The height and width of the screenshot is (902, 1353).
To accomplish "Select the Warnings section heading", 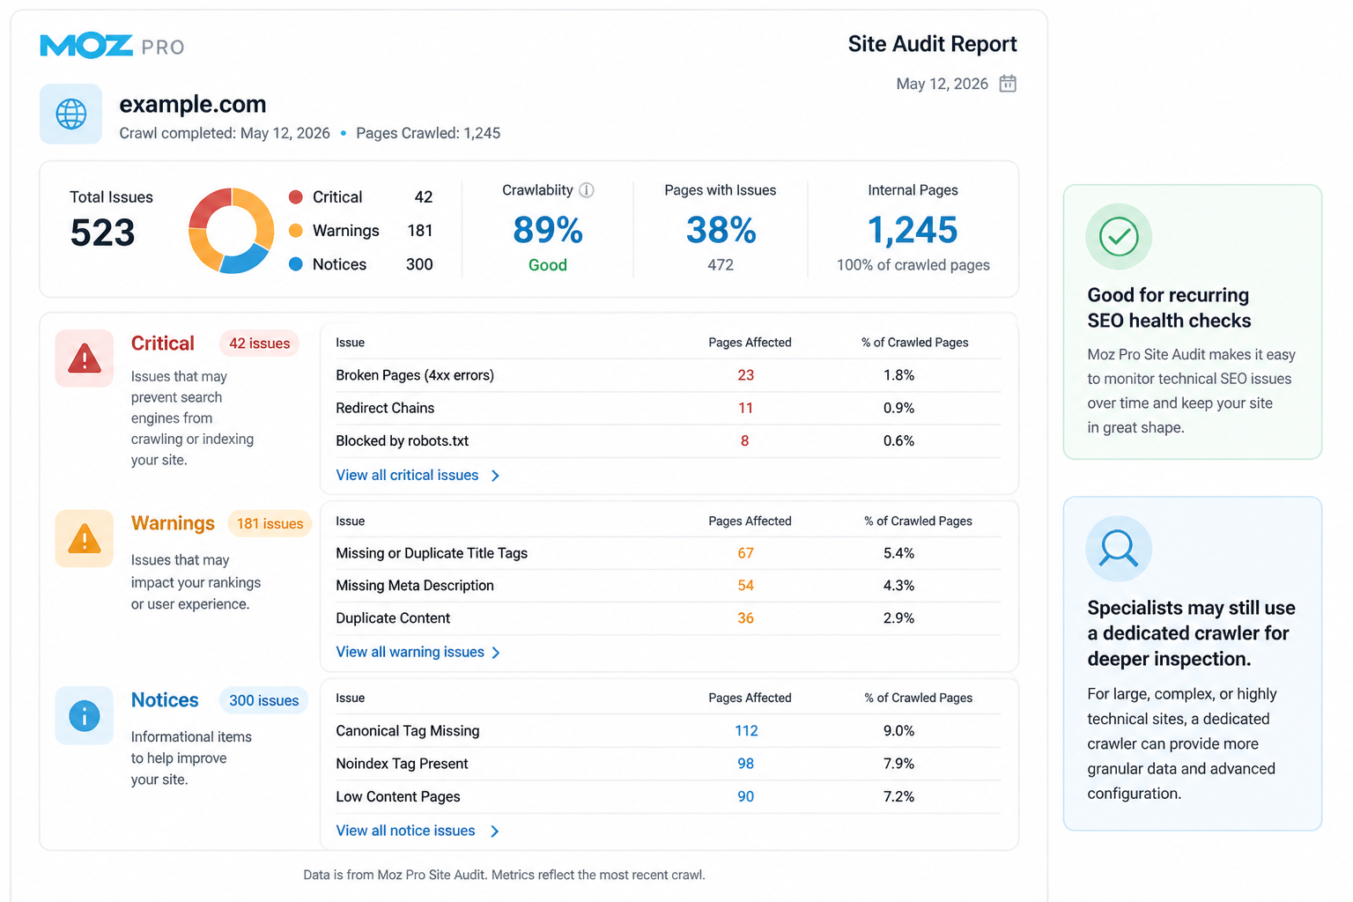I will click(x=173, y=523).
